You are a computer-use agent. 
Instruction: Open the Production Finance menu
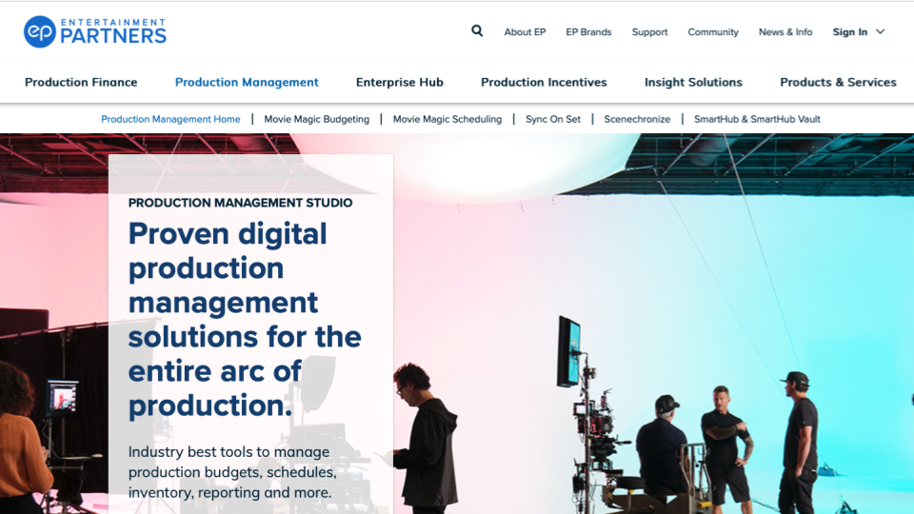coord(81,82)
